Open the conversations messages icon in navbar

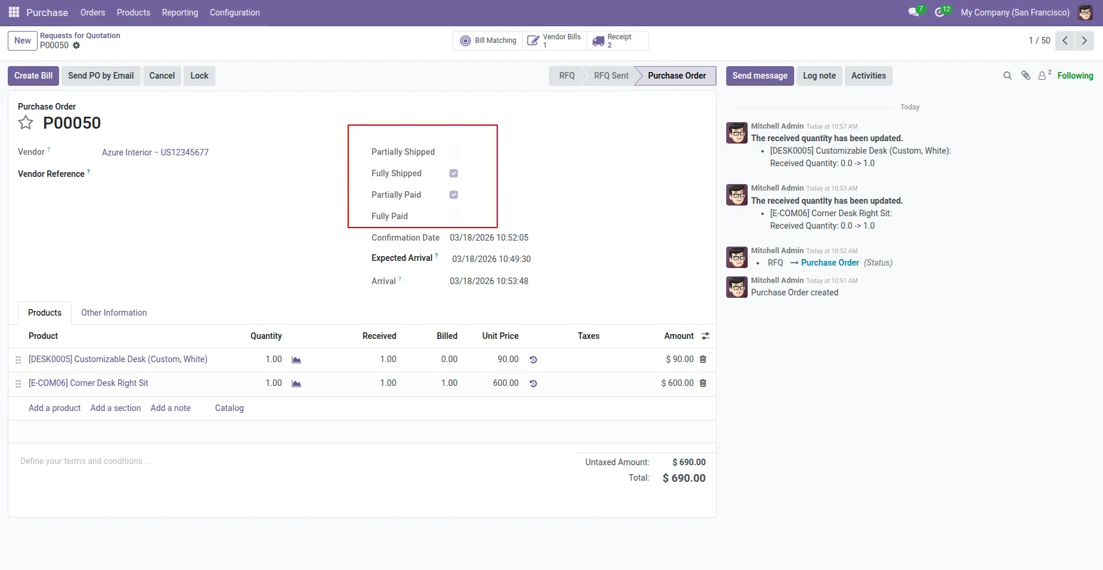point(913,12)
